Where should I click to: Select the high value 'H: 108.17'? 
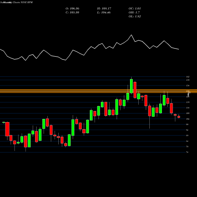[104, 9]
